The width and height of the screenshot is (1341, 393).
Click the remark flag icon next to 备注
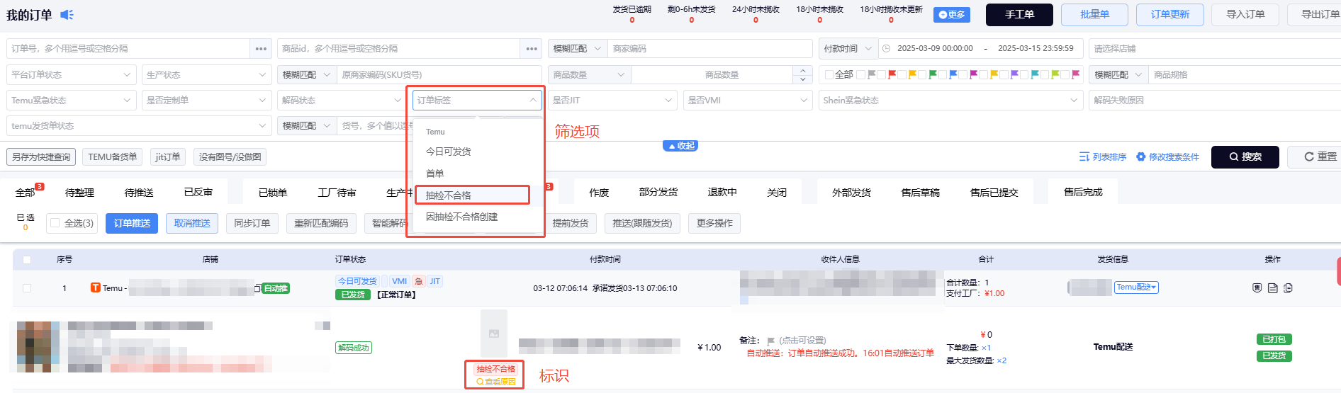point(770,341)
